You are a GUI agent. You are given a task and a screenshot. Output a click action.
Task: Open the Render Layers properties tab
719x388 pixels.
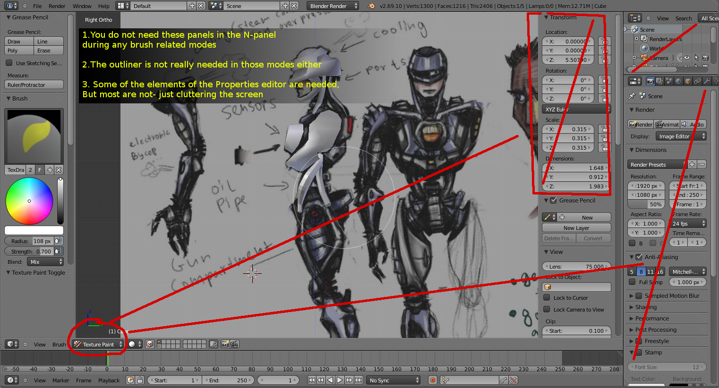659,81
